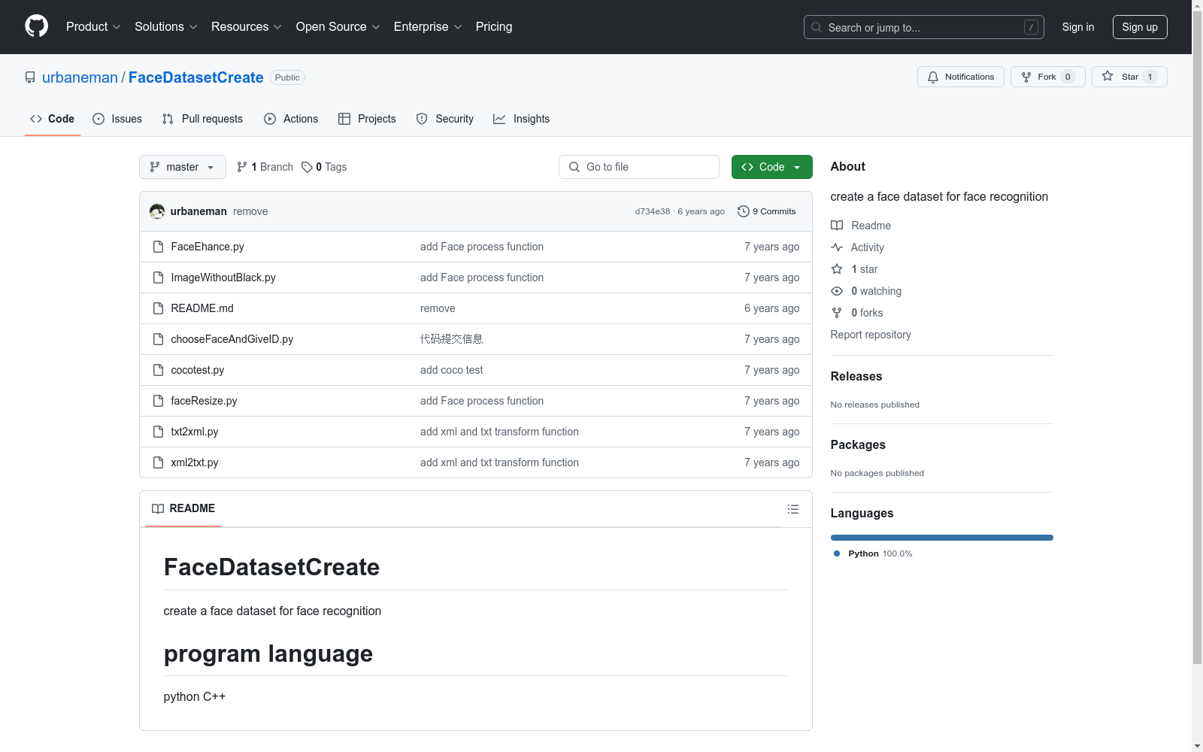This screenshot has height=752, width=1203.
Task: Open the 'add coco test' commit message
Action: pos(452,370)
